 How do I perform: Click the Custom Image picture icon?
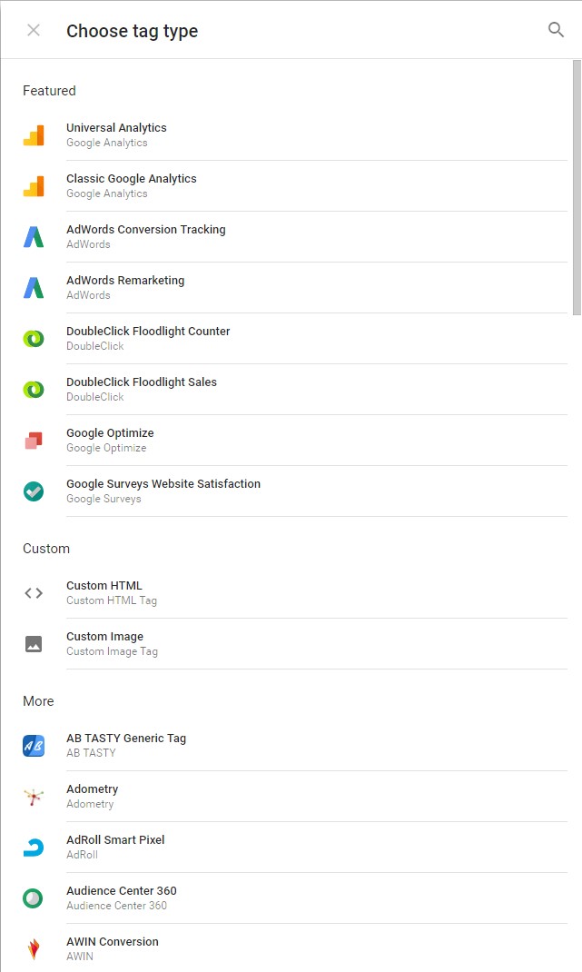coord(34,644)
